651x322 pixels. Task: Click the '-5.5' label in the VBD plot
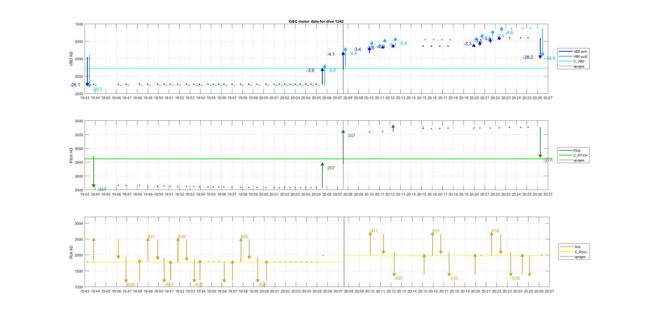[403, 43]
